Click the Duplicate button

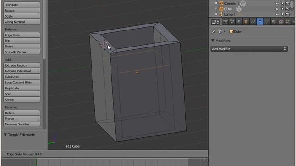[x=22, y=88]
